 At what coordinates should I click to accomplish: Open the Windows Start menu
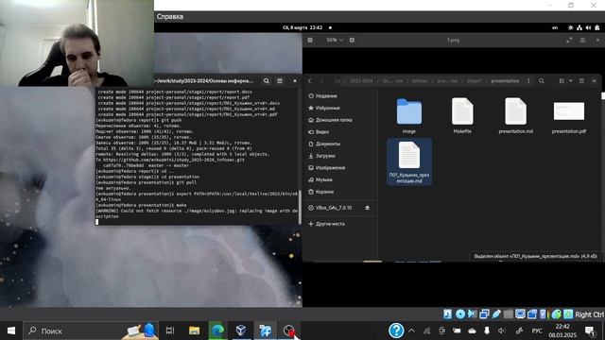click(x=11, y=331)
